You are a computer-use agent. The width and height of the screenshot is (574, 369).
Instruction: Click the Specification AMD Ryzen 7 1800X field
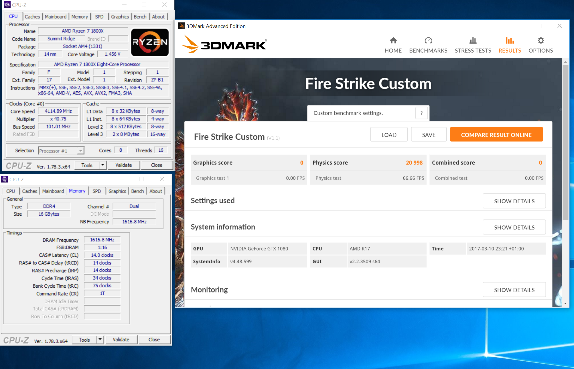pyautogui.click(x=103, y=64)
